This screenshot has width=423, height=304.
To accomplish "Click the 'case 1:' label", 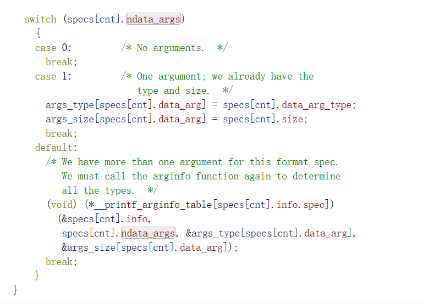I will 53,76.
